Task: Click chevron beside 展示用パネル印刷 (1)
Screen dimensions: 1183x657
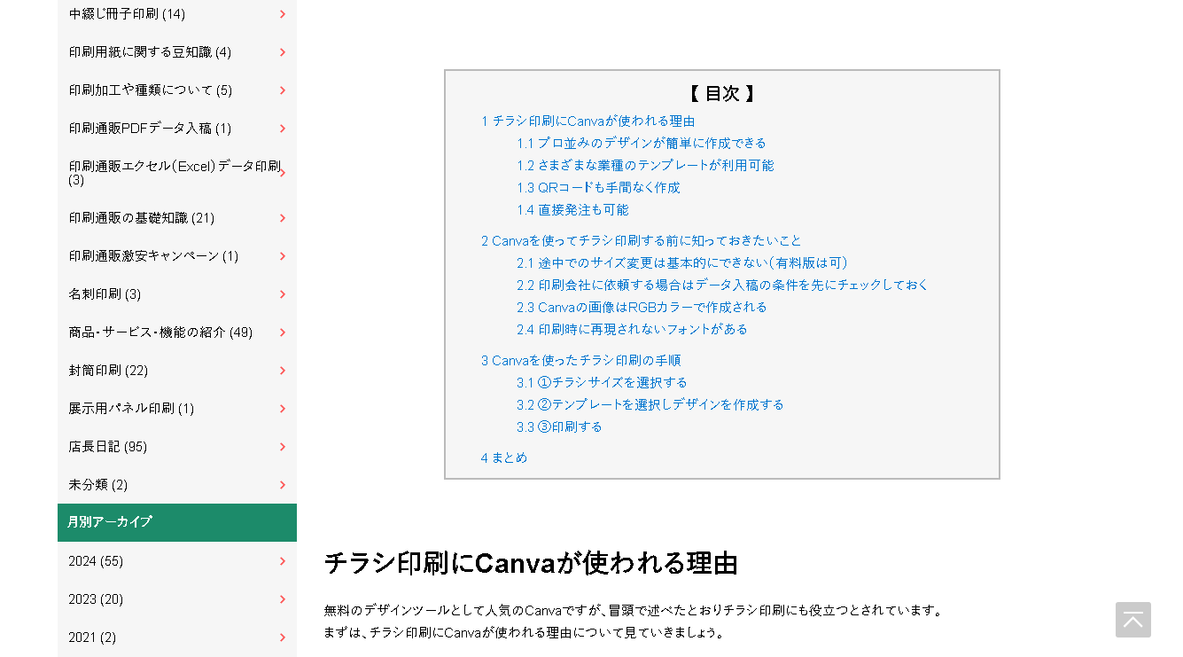Action: [283, 409]
